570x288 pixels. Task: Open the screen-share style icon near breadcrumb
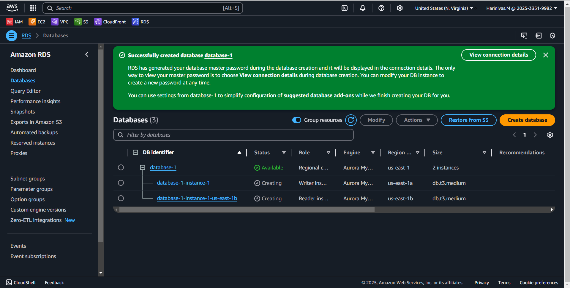(524, 36)
